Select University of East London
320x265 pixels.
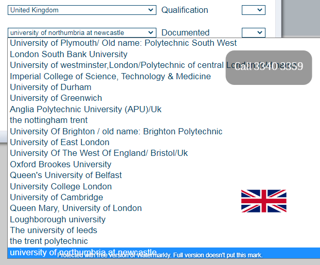click(x=60, y=142)
